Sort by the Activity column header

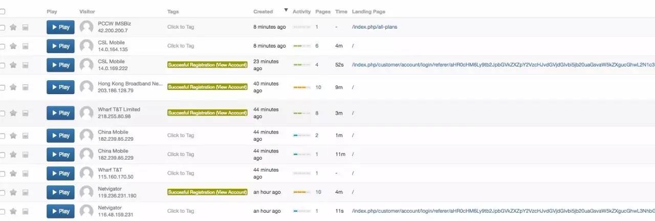tap(301, 11)
